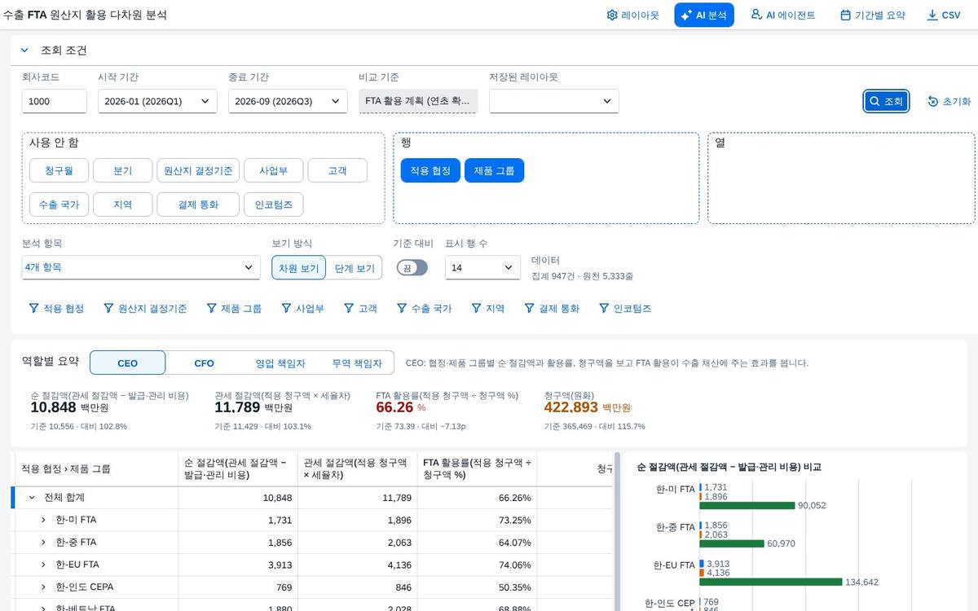Click the 관세 절감액 column header

357,469
